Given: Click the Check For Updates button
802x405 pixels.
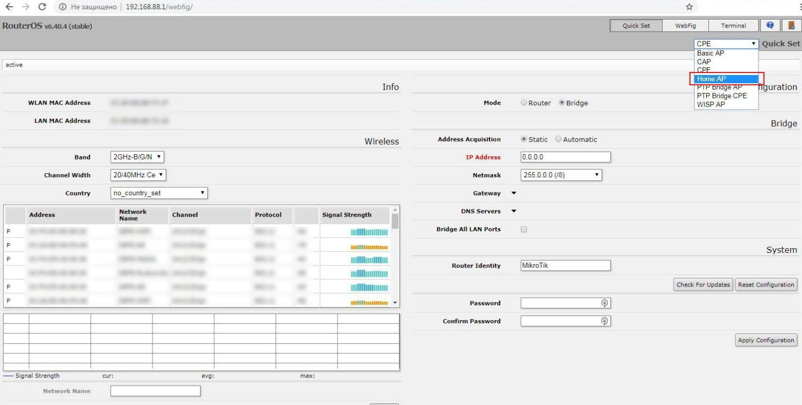Looking at the screenshot, I should [x=703, y=284].
